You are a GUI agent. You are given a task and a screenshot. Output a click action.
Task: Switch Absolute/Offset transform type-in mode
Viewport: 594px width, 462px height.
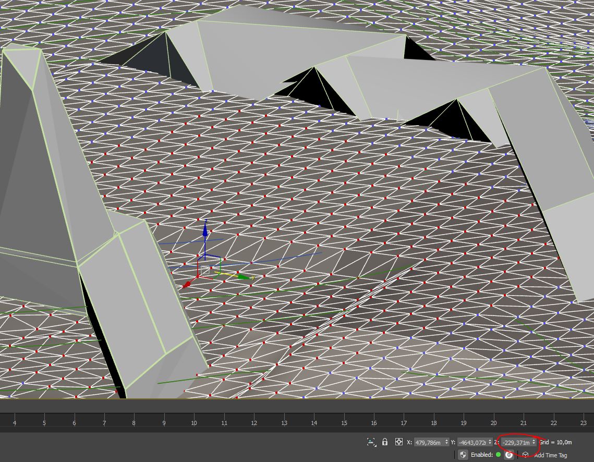[399, 442]
